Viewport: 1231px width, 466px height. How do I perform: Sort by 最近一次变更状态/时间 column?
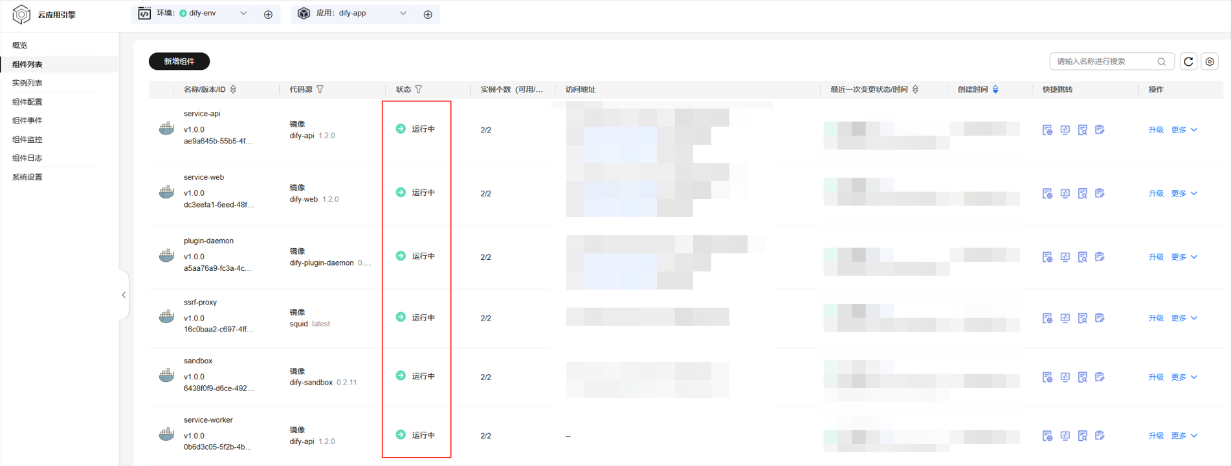(915, 90)
